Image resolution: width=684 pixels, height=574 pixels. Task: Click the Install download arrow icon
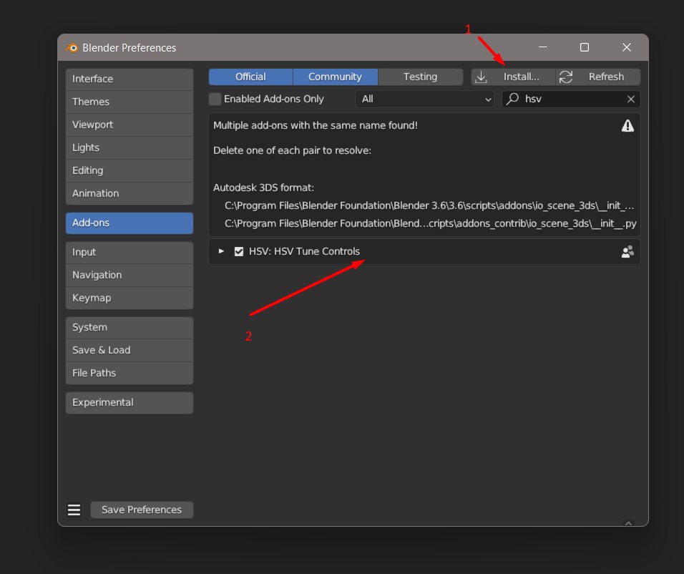[x=481, y=77]
